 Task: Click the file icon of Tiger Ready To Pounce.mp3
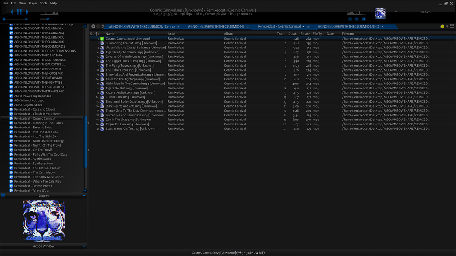click(102, 52)
